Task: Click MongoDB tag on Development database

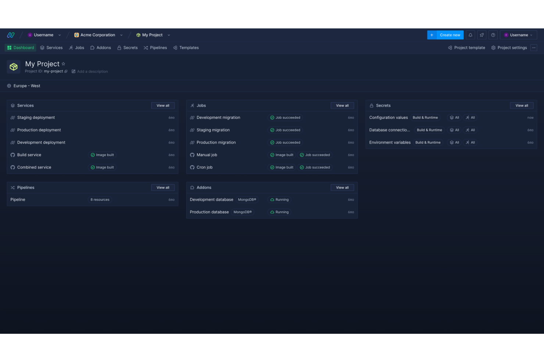Action: coord(247,200)
